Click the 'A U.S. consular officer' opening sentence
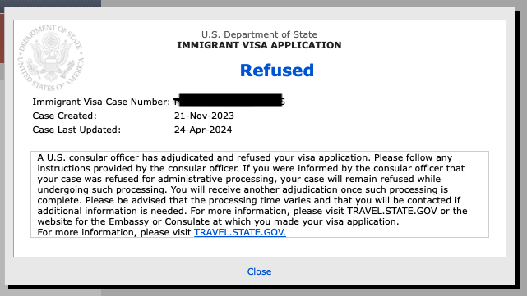 pos(204,157)
